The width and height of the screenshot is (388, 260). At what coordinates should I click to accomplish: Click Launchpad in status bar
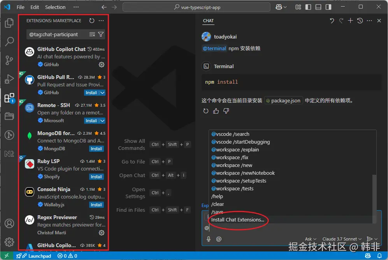click(x=34, y=256)
